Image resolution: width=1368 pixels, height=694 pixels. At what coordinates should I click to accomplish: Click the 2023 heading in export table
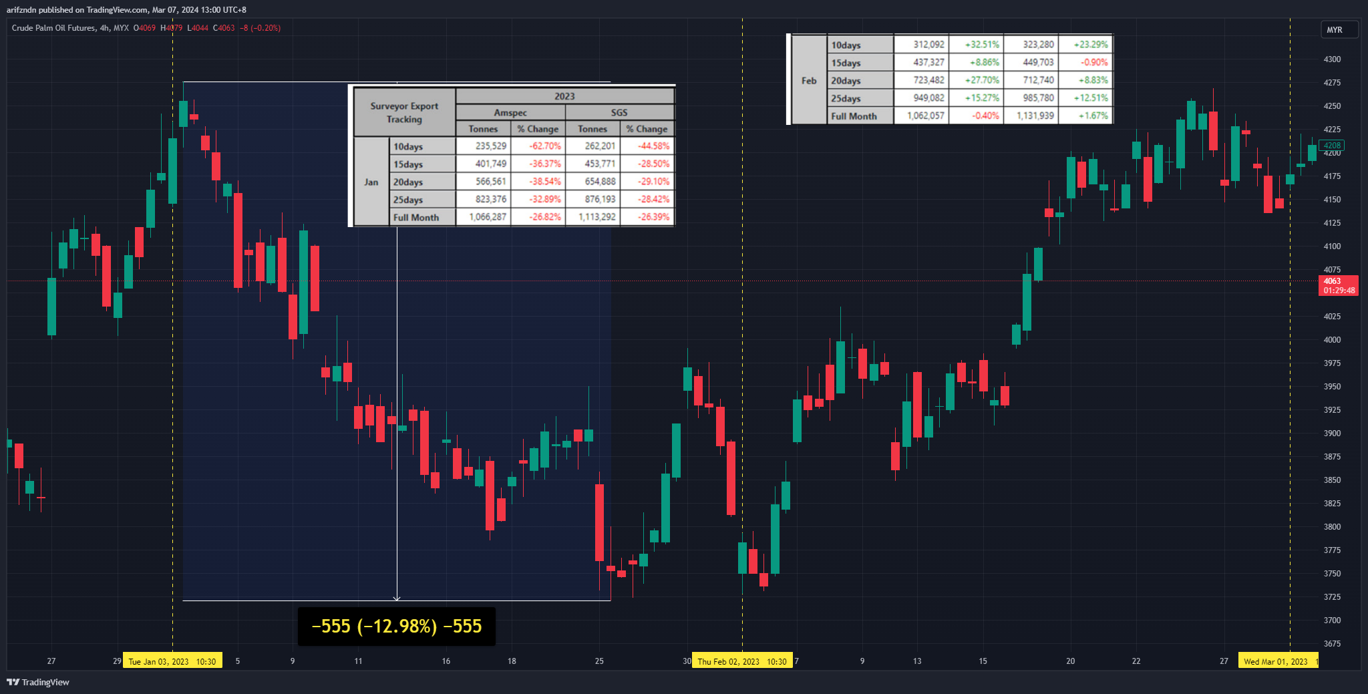(x=564, y=96)
